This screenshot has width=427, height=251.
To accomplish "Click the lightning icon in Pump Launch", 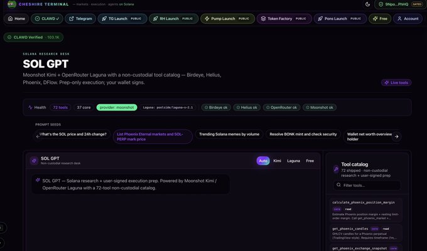I will [207, 19].
